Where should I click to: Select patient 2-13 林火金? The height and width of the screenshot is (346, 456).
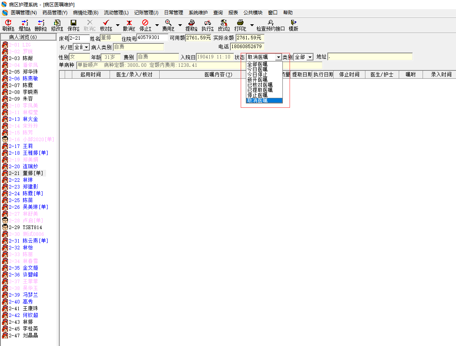point(23,119)
